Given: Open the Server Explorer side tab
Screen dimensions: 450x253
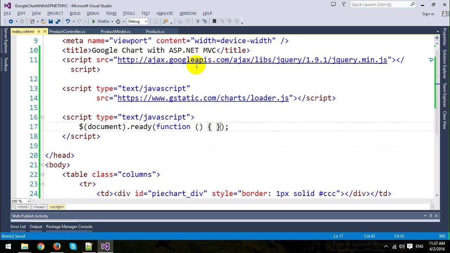Looking at the screenshot, I should (x=5, y=41).
